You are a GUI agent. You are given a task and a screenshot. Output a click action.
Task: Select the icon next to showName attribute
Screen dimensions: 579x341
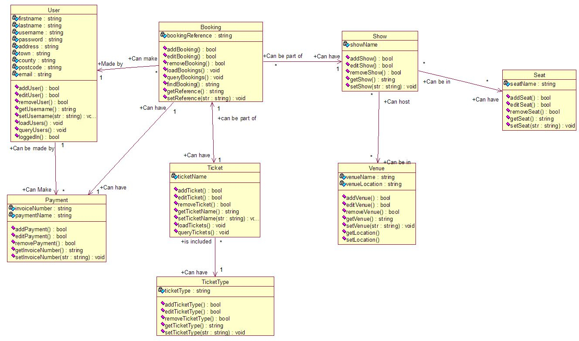click(347, 44)
